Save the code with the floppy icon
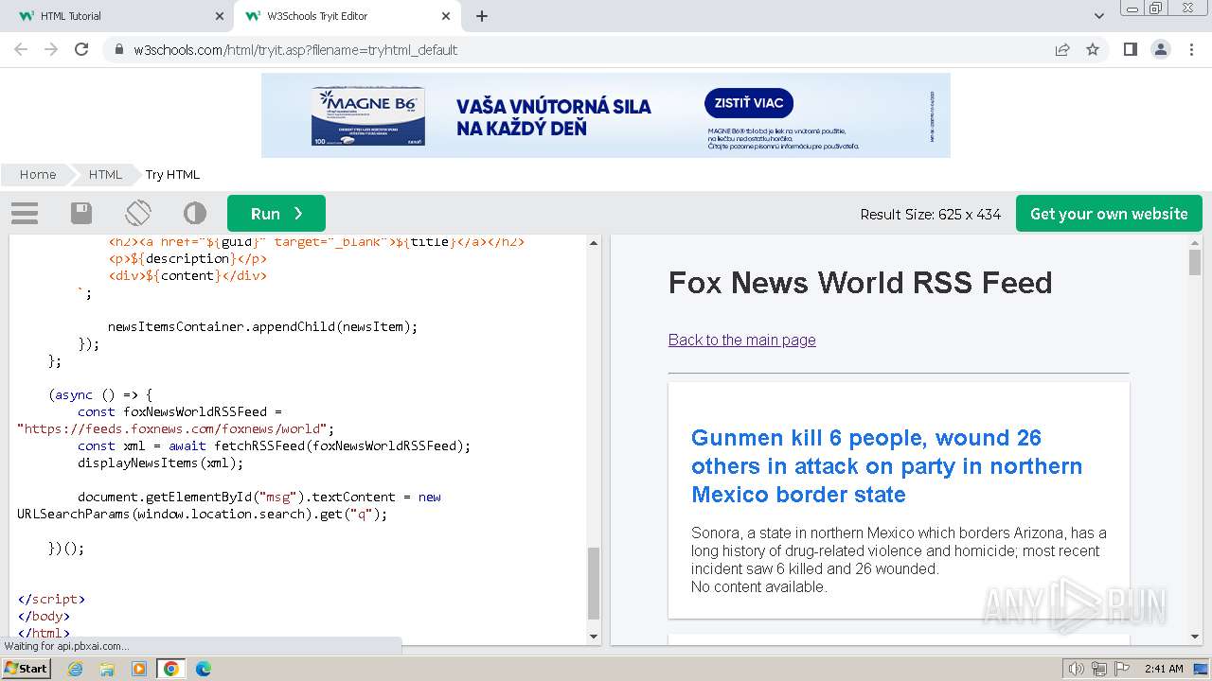Viewport: 1212px width, 681px height. tap(81, 213)
